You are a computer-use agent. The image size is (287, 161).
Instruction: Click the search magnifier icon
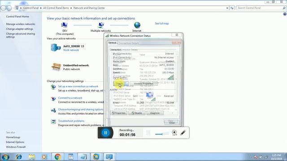284,8
